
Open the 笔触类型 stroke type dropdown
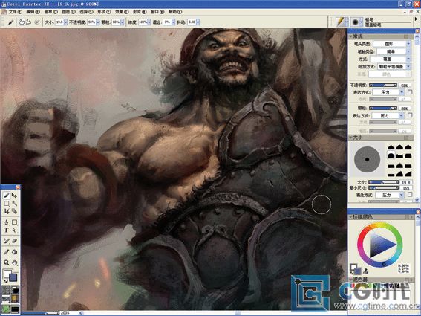(394, 51)
